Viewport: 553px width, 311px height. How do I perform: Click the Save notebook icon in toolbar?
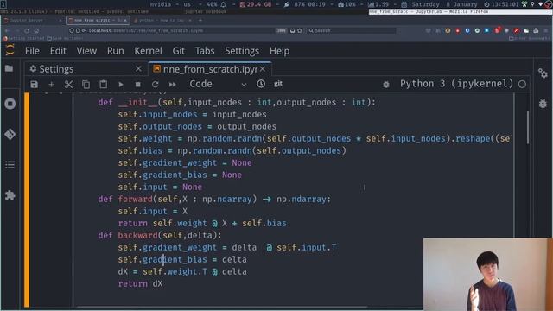click(35, 85)
